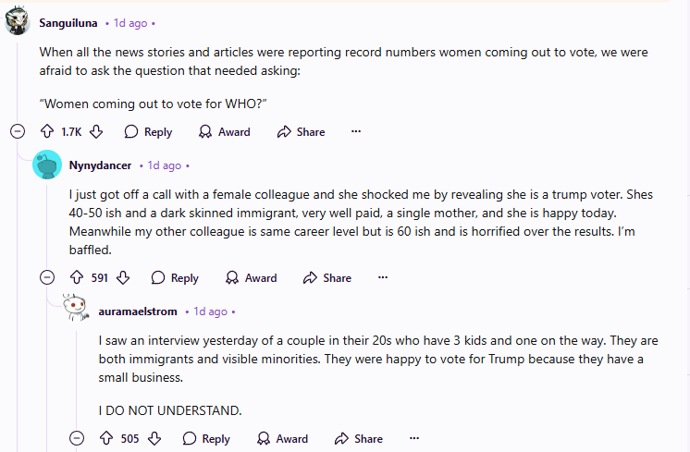
Task: Downvote Nynydancer's comment
Action: [x=123, y=277]
